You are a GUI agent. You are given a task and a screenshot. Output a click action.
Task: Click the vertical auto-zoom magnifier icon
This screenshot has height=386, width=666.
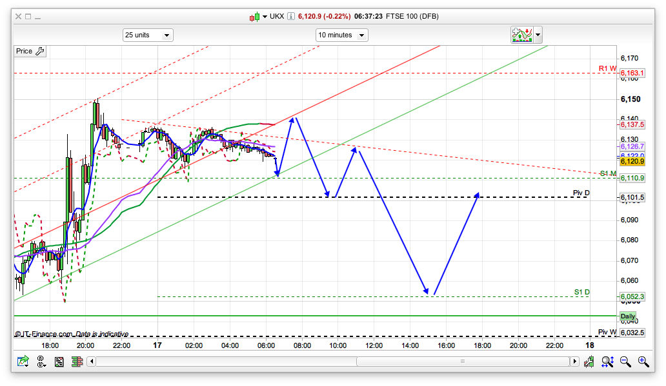[607, 362]
